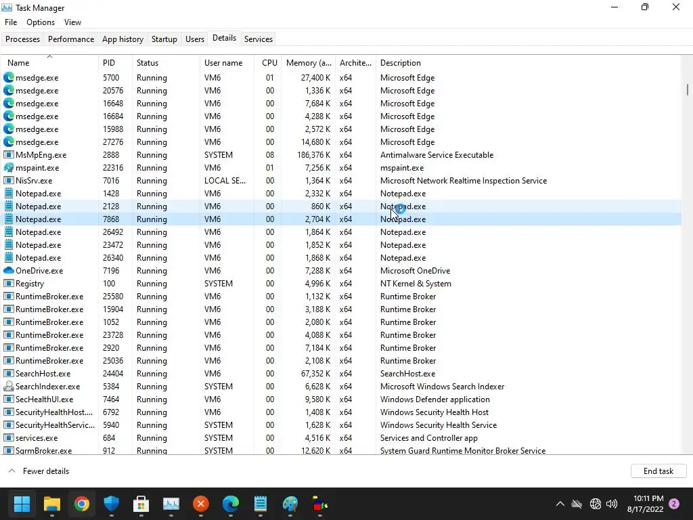Click the NisSrv.exe process icon

[x=8, y=180]
